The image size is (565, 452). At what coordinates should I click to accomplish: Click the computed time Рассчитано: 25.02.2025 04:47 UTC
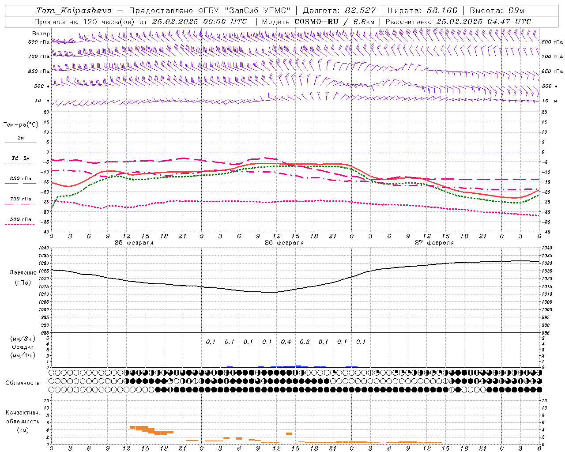click(458, 22)
